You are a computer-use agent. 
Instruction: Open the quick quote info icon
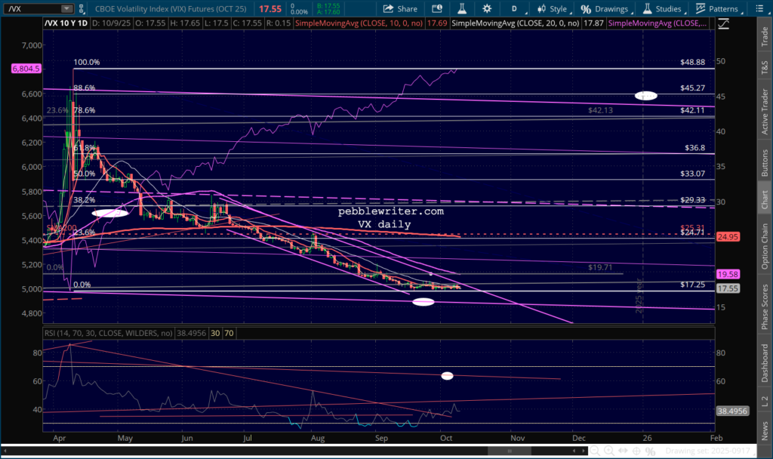click(x=437, y=8)
